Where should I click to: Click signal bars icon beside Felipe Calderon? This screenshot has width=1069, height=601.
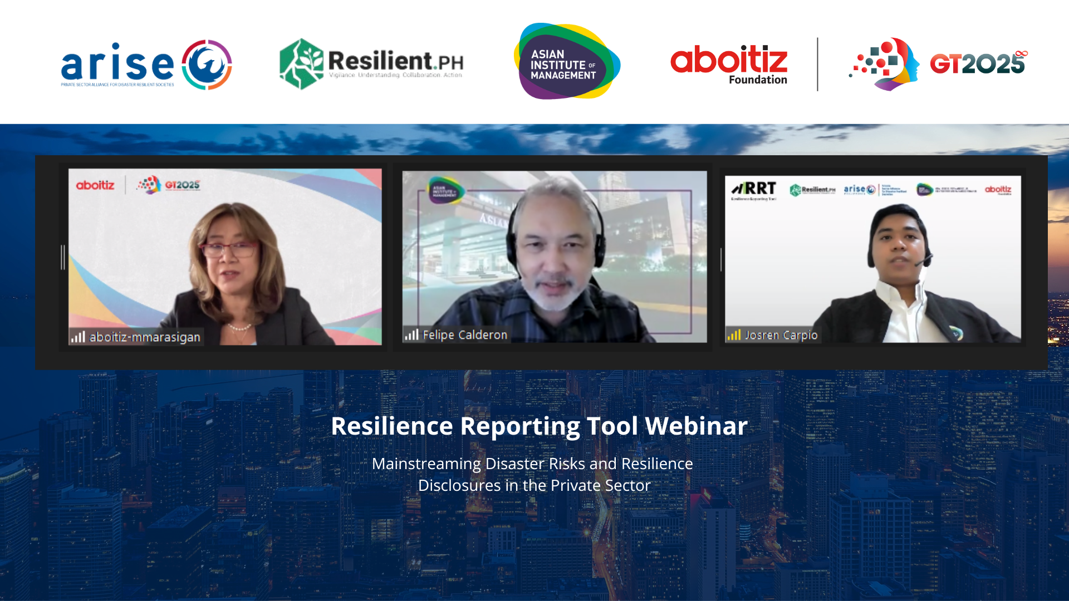click(x=411, y=335)
